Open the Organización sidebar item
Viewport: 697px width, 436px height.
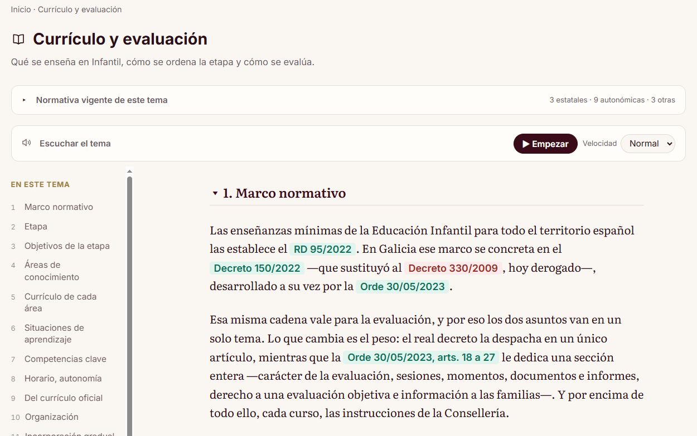point(52,417)
